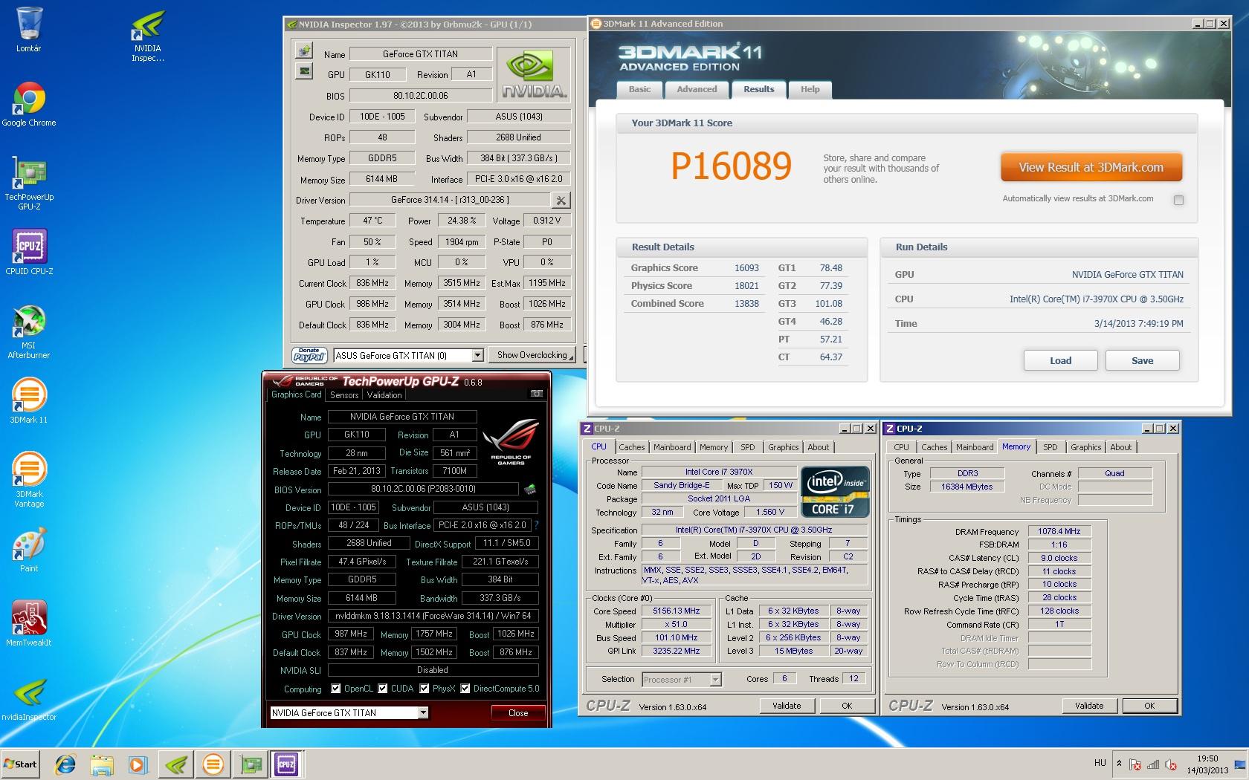Open the Sensors tab in GPU-Z

[344, 395]
